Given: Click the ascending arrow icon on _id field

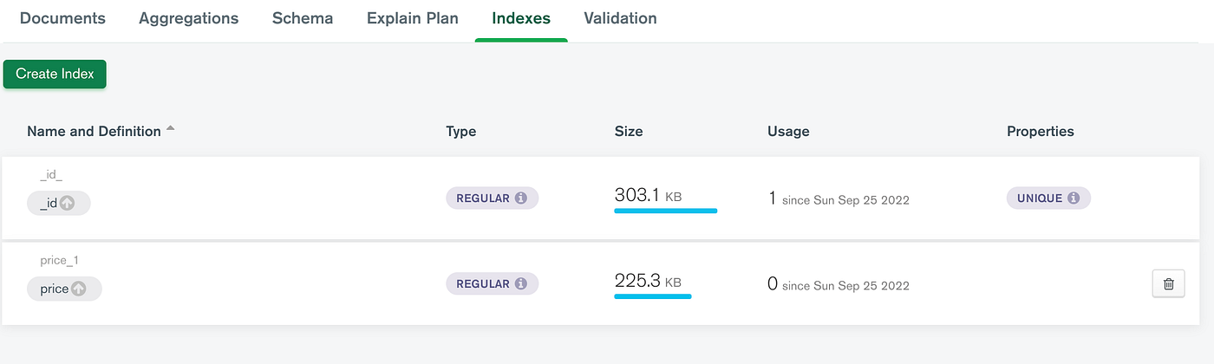Looking at the screenshot, I should click(67, 204).
